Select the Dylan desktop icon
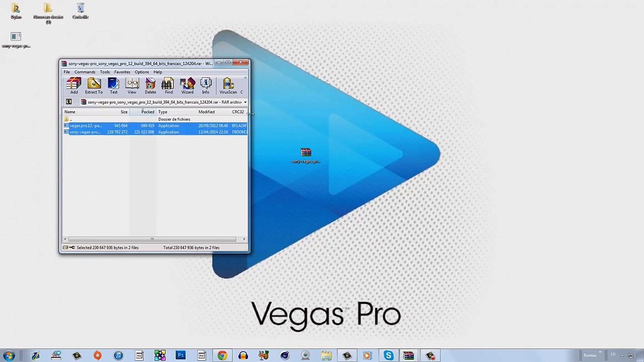Screen dimensions: 644x362 tap(16, 11)
